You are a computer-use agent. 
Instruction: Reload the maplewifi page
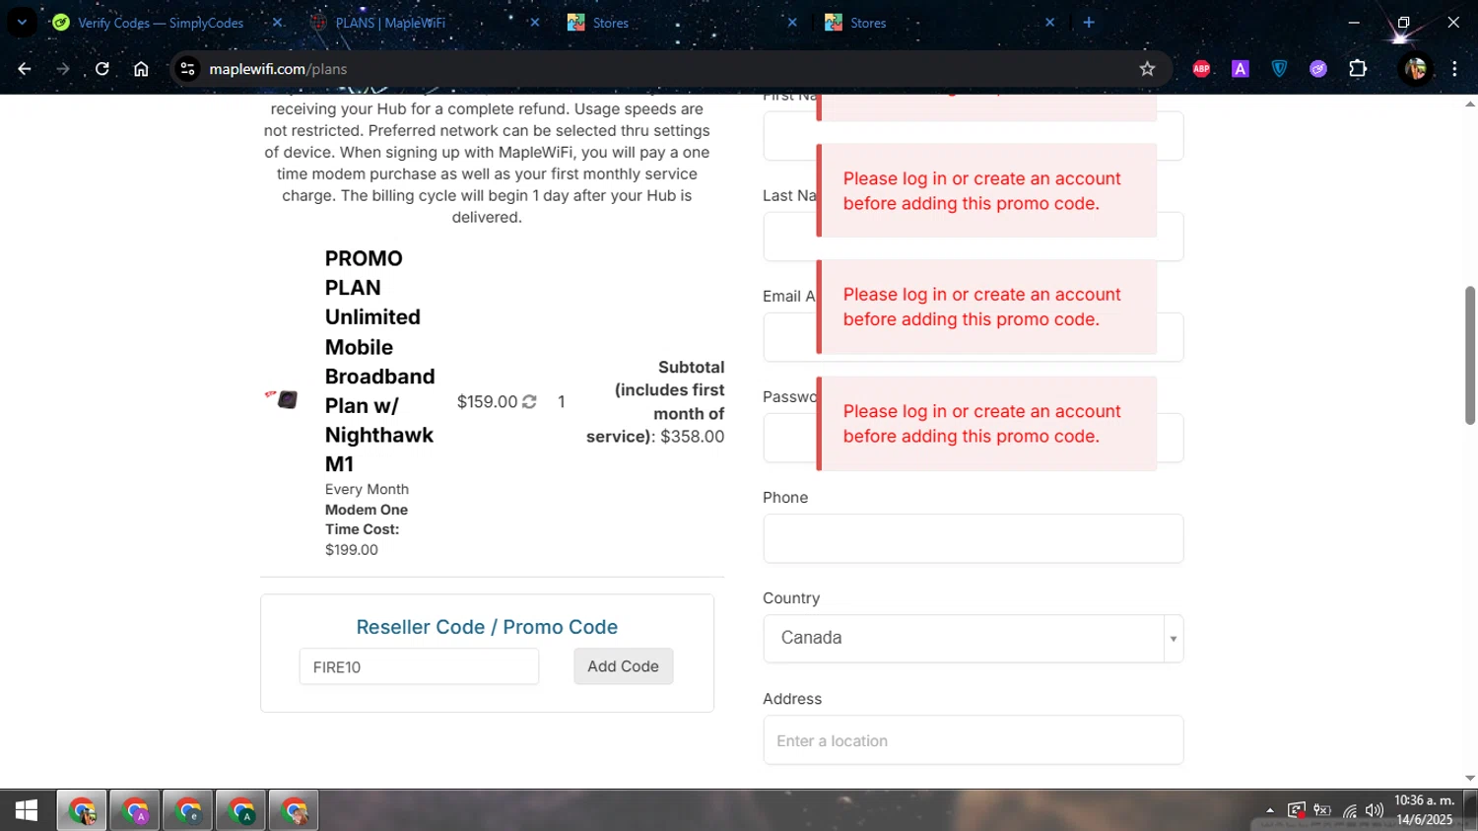click(x=102, y=69)
